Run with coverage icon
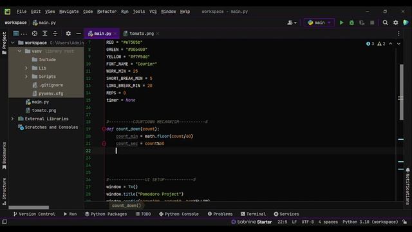 tap(362, 23)
